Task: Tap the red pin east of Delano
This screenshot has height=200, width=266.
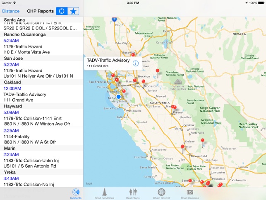Action: pyautogui.click(x=203, y=140)
